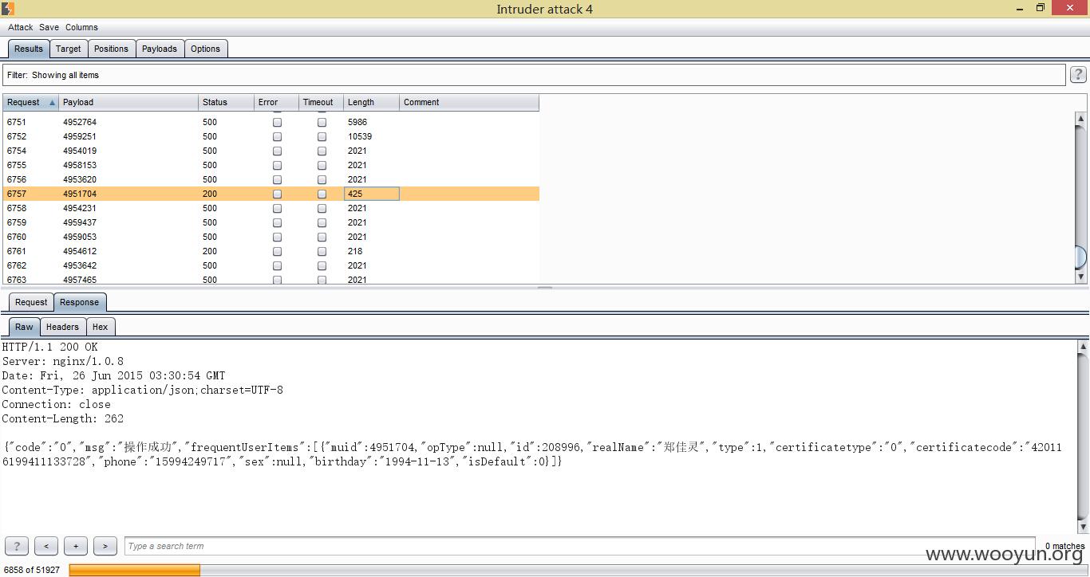Switch to the Options tab
Viewport: 1090px width, 577px height.
pyautogui.click(x=205, y=49)
